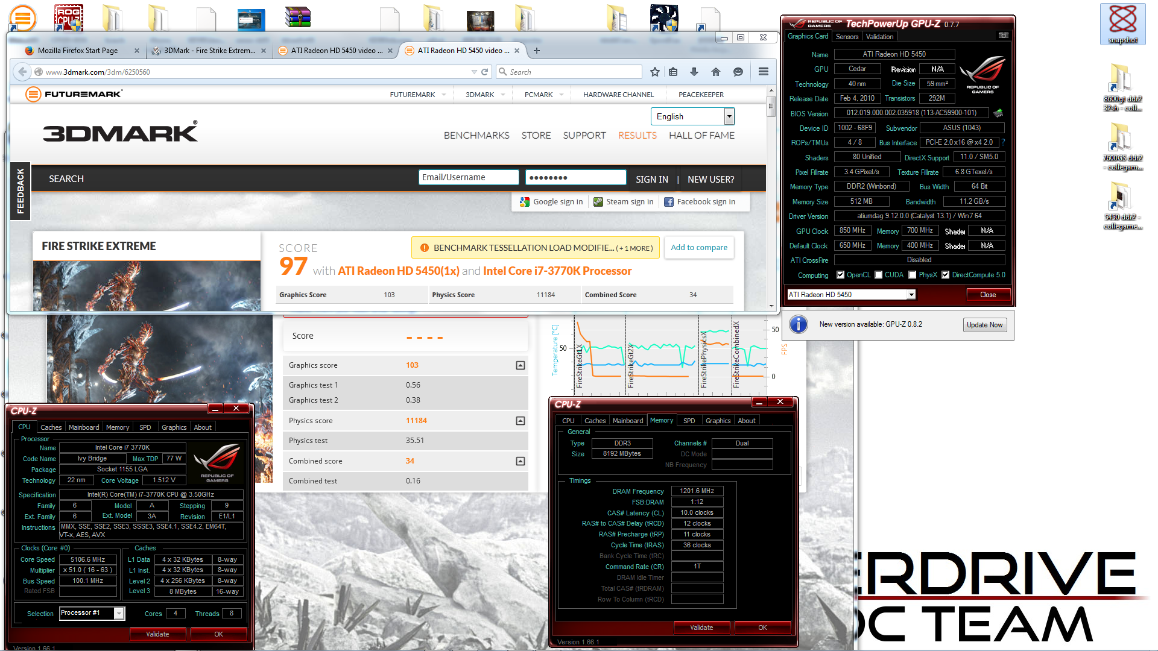Open the Firefox downloads arrow

coord(694,72)
